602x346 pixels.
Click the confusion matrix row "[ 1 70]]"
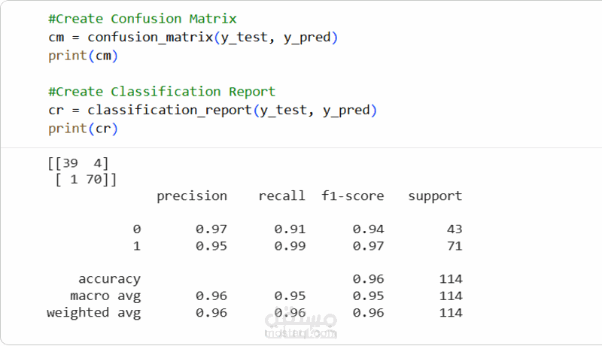pyautogui.click(x=82, y=180)
